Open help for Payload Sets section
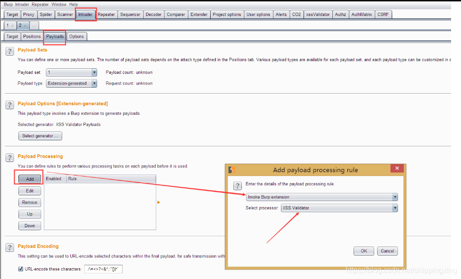 (9, 51)
